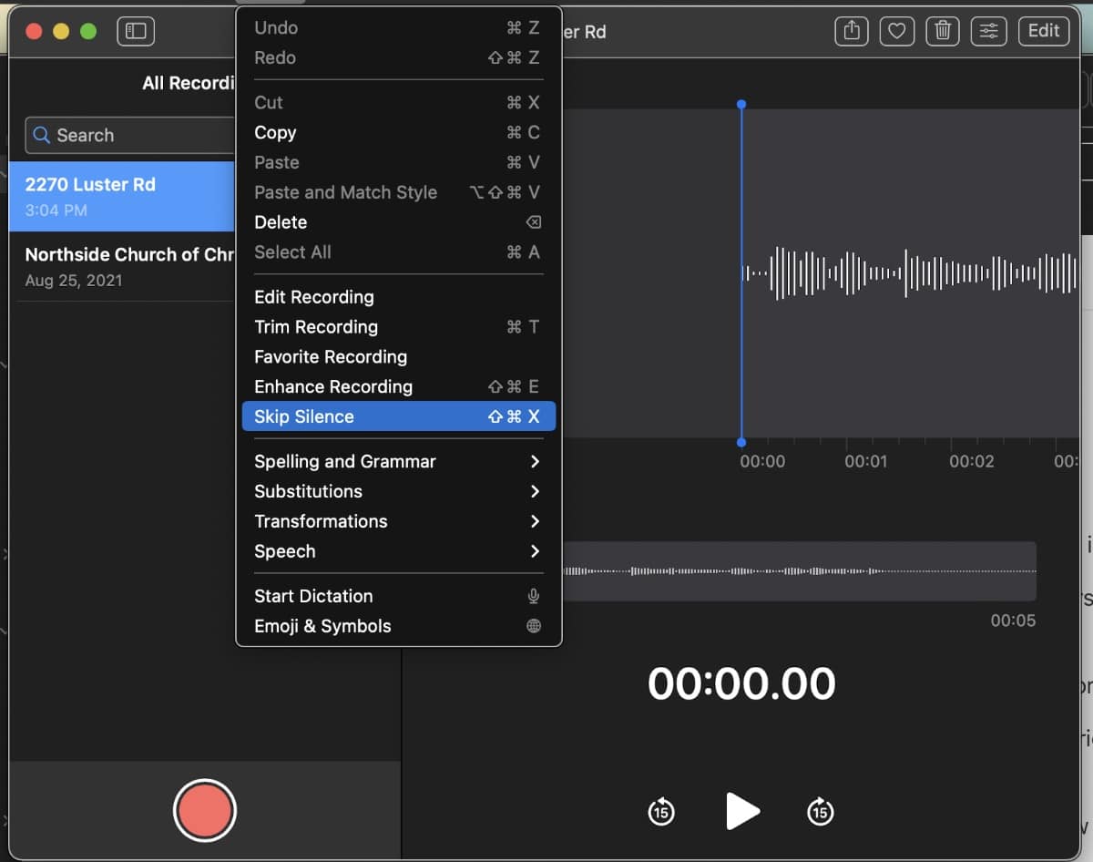Click the Edit button in the toolbar
The width and height of the screenshot is (1093, 862).
1044,31
